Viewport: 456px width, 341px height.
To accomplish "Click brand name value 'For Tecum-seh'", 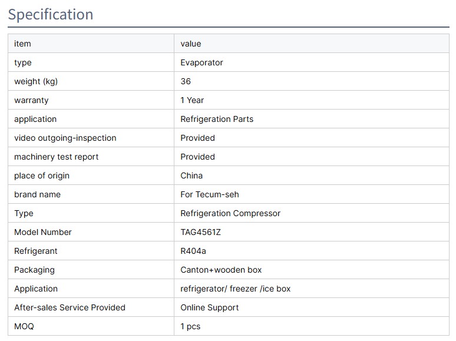I will coord(210,194).
